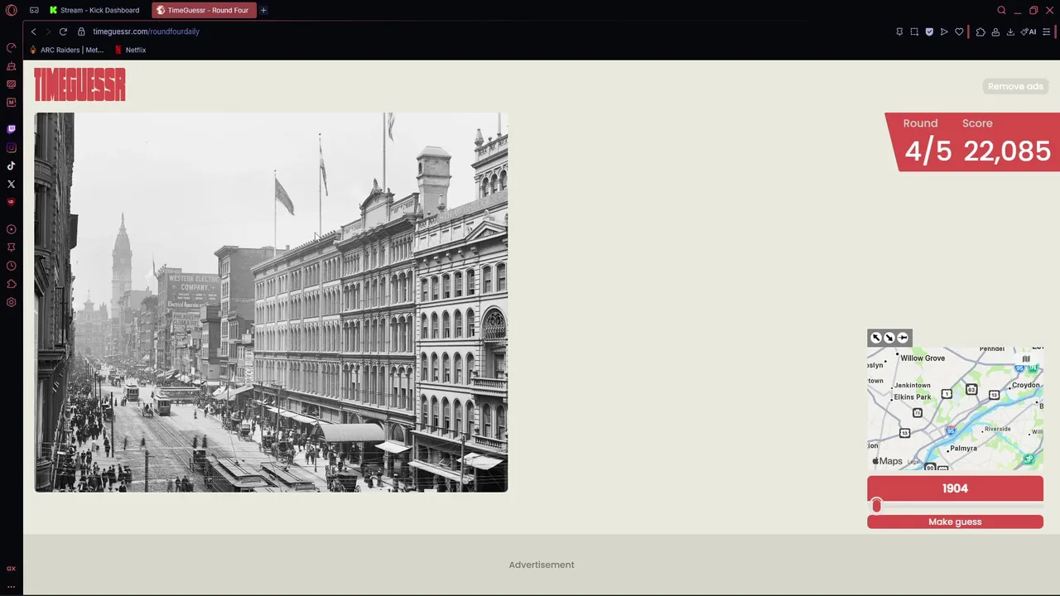Click the TIMEGUESSR logo
The height and width of the screenshot is (596, 1060).
[79, 84]
